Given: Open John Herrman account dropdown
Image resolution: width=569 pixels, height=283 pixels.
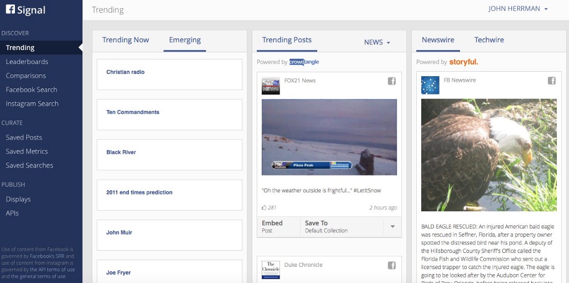Looking at the screenshot, I should pyautogui.click(x=518, y=9).
